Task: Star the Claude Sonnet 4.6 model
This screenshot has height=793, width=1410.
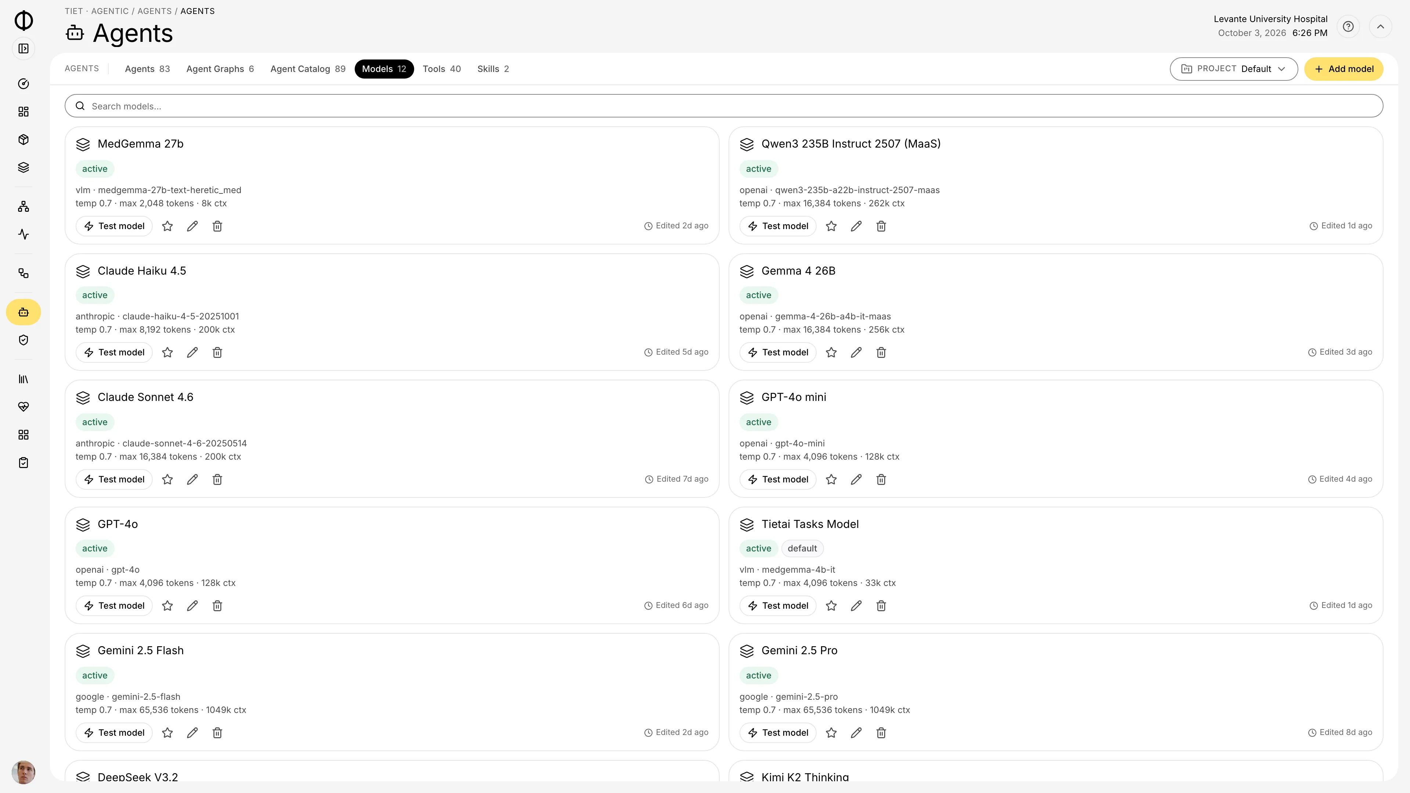Action: (167, 479)
